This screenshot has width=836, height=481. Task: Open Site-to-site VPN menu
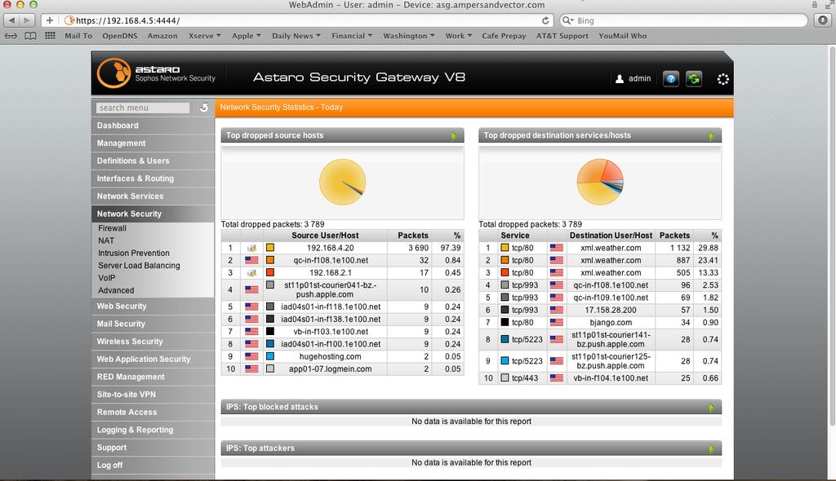click(153, 394)
